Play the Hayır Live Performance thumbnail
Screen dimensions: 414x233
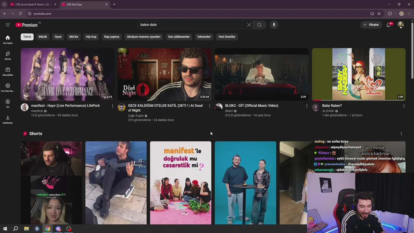(x=67, y=74)
